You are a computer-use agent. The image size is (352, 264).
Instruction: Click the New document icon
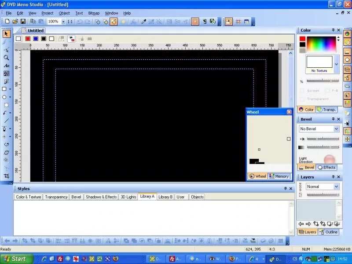(x=7, y=22)
